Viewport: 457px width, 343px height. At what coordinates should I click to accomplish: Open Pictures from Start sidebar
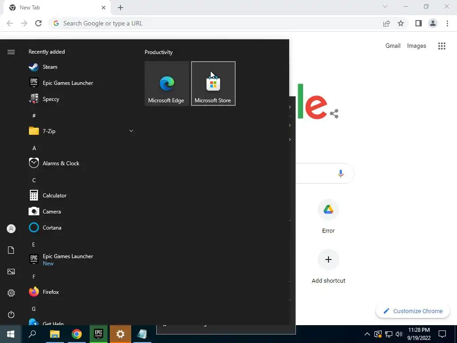[11, 272]
